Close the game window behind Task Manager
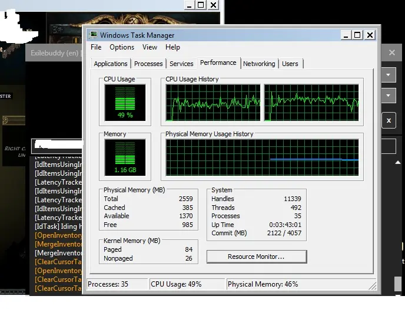This screenshot has width=405, height=309. click(x=213, y=5)
